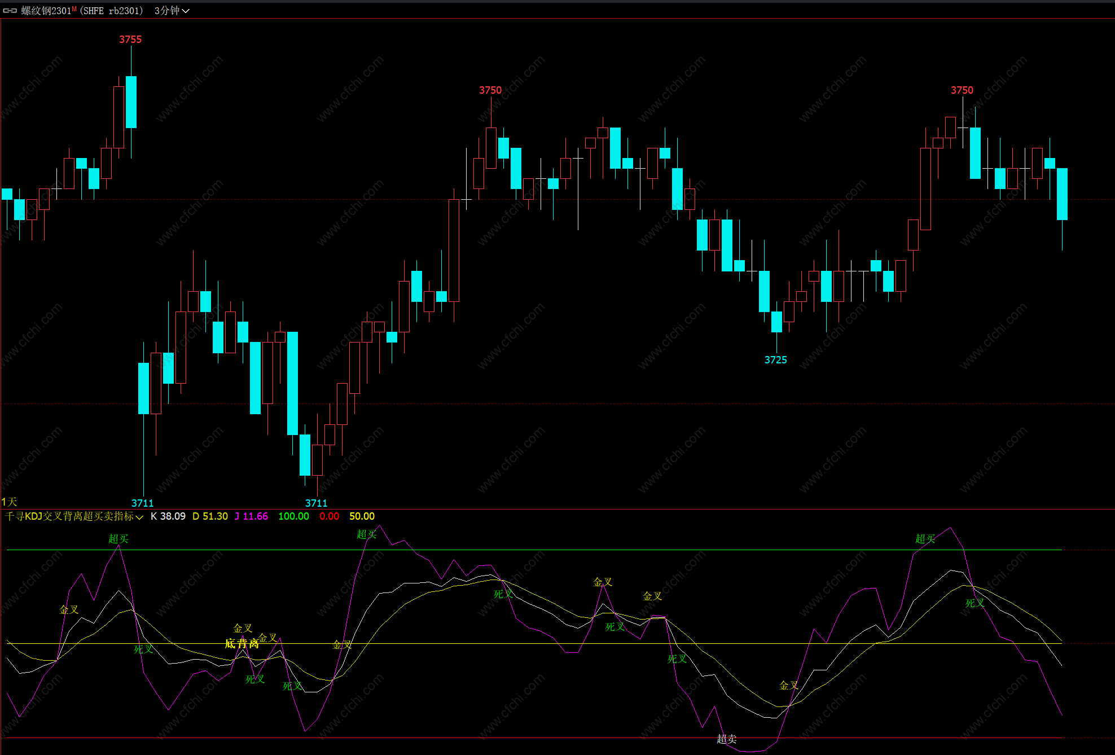
Task: Click the yellow 50.00 level value
Action: pyautogui.click(x=362, y=516)
